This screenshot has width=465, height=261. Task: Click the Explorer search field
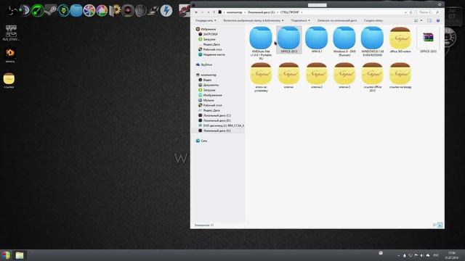point(428,12)
